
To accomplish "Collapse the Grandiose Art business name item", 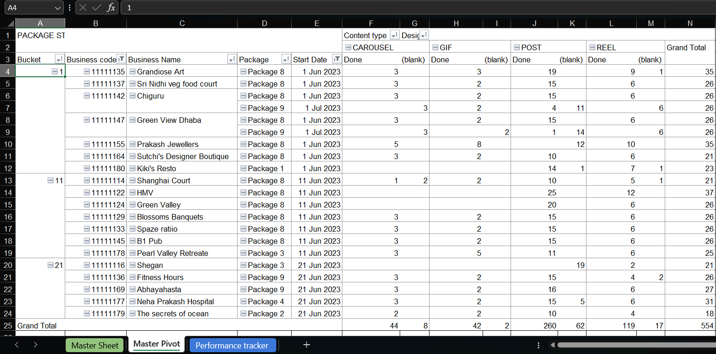I will [x=133, y=71].
